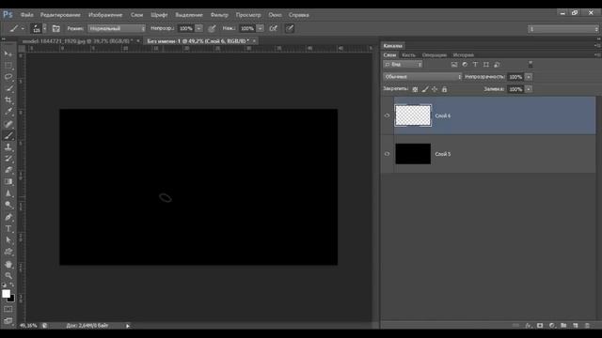Open tool preset picker arrow

click(x=23, y=28)
